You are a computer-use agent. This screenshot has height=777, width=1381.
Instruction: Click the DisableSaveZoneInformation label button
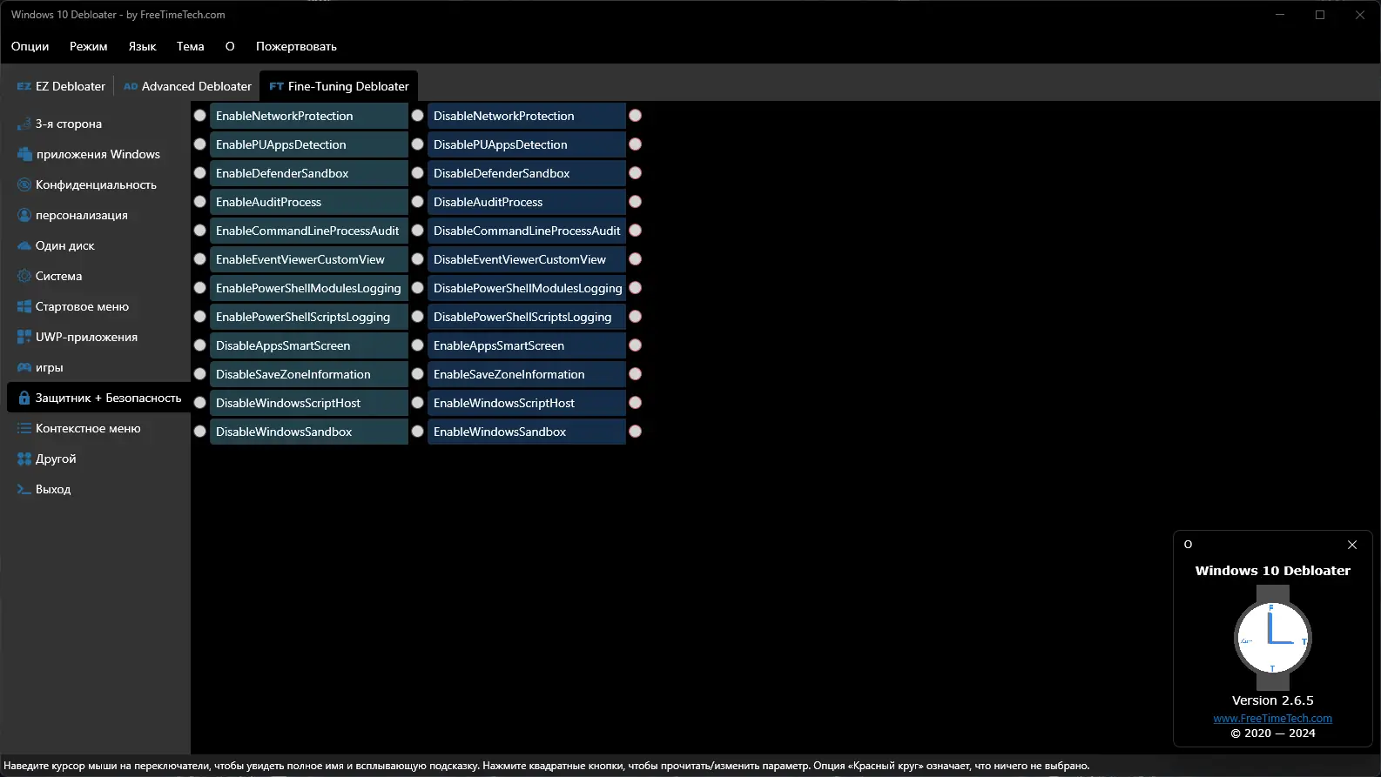pyautogui.click(x=309, y=374)
